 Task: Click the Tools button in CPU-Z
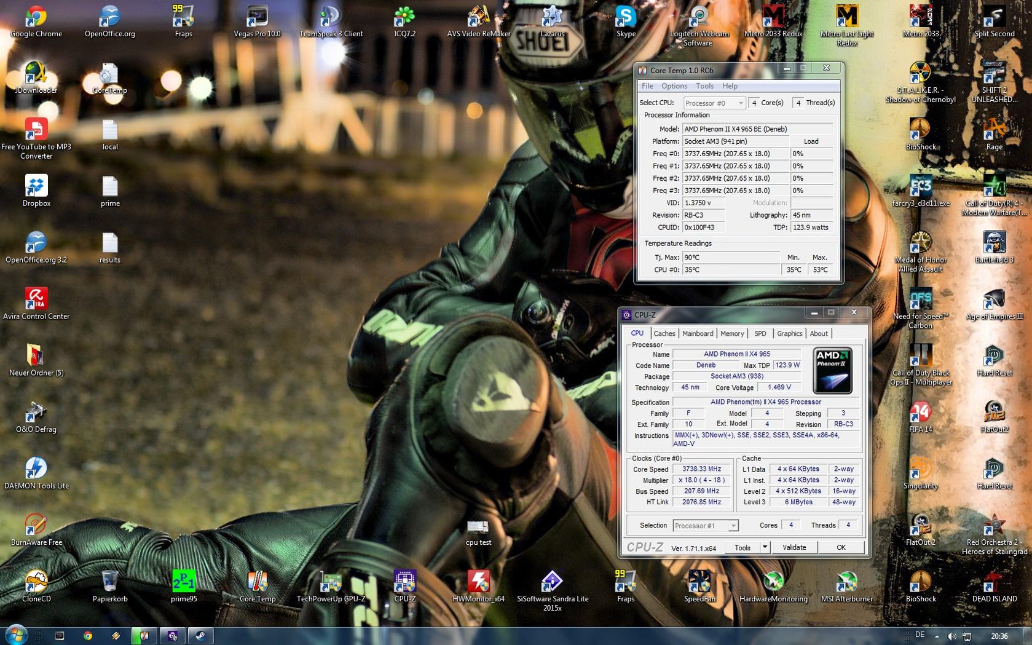[742, 547]
